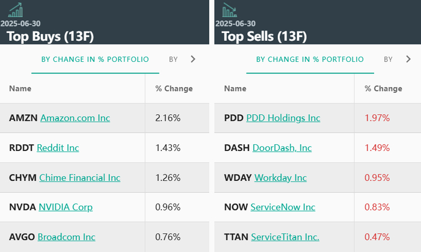This screenshot has width=421, height=252.
Task: Click the Name column header in Top Sells
Action: pyautogui.click(x=235, y=88)
